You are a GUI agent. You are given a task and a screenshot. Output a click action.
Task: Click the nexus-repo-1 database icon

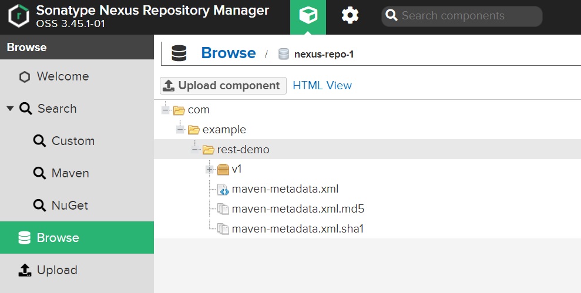point(284,54)
